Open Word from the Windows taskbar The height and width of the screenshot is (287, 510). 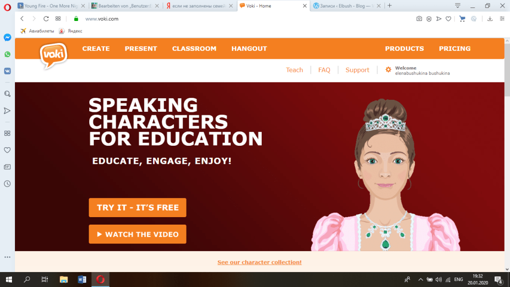coord(82,280)
